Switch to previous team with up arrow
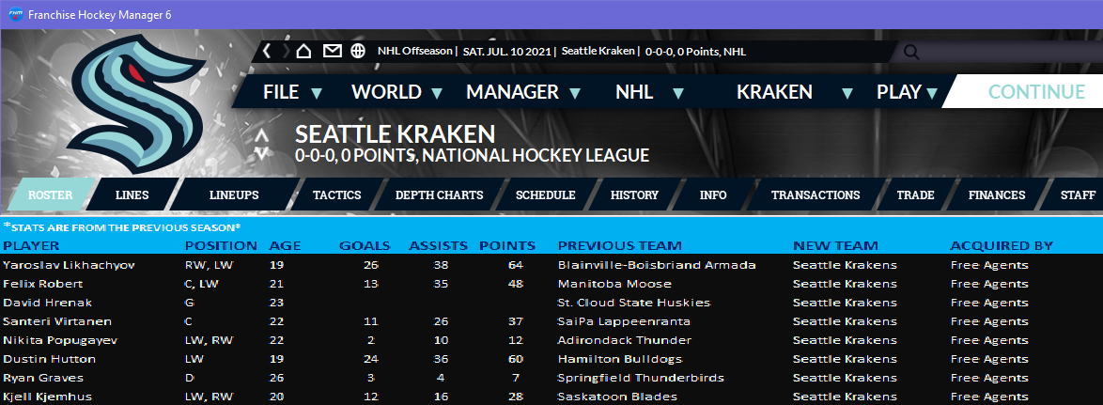1103x405 pixels. click(x=261, y=136)
